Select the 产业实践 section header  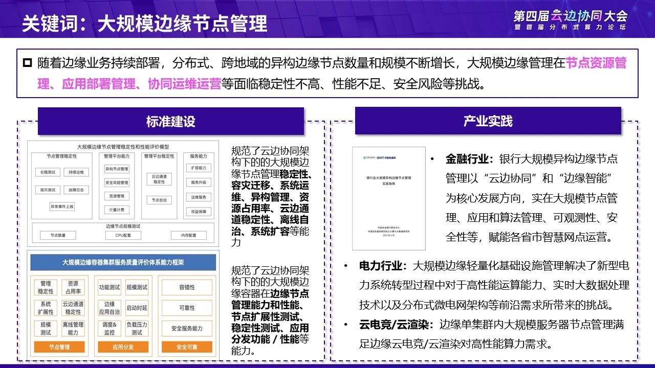coord(488,121)
